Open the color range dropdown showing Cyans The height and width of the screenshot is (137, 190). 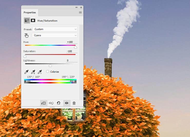[55, 35]
